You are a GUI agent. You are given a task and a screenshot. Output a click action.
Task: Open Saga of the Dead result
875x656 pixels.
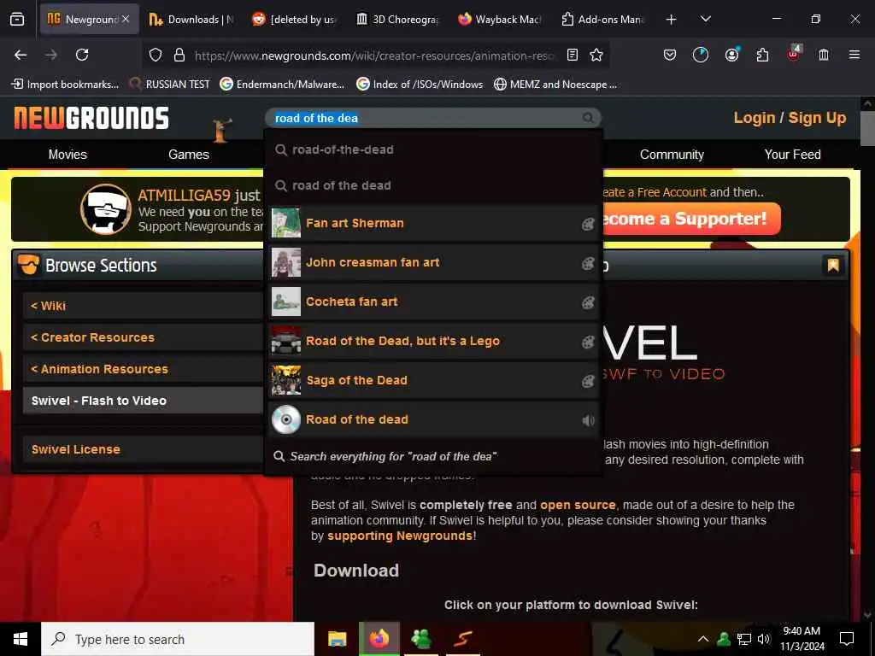pyautogui.click(x=433, y=380)
